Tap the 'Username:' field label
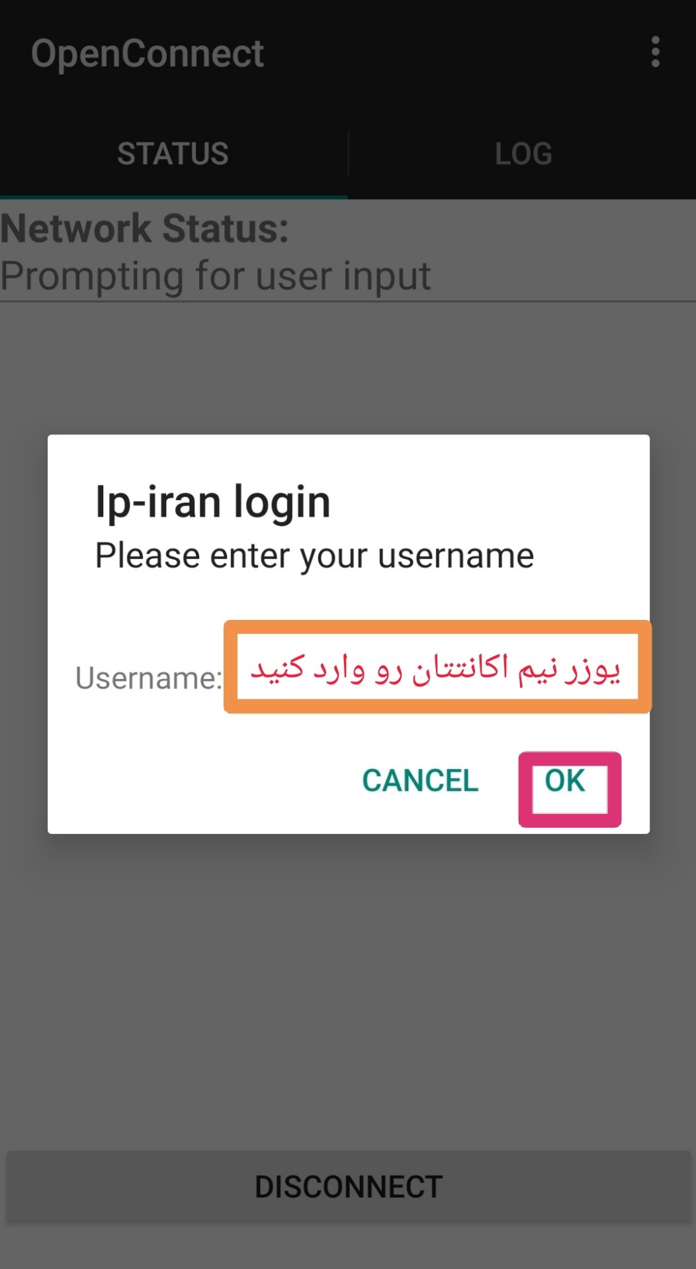Viewport: 696px width, 1269px height. pyautogui.click(x=149, y=678)
